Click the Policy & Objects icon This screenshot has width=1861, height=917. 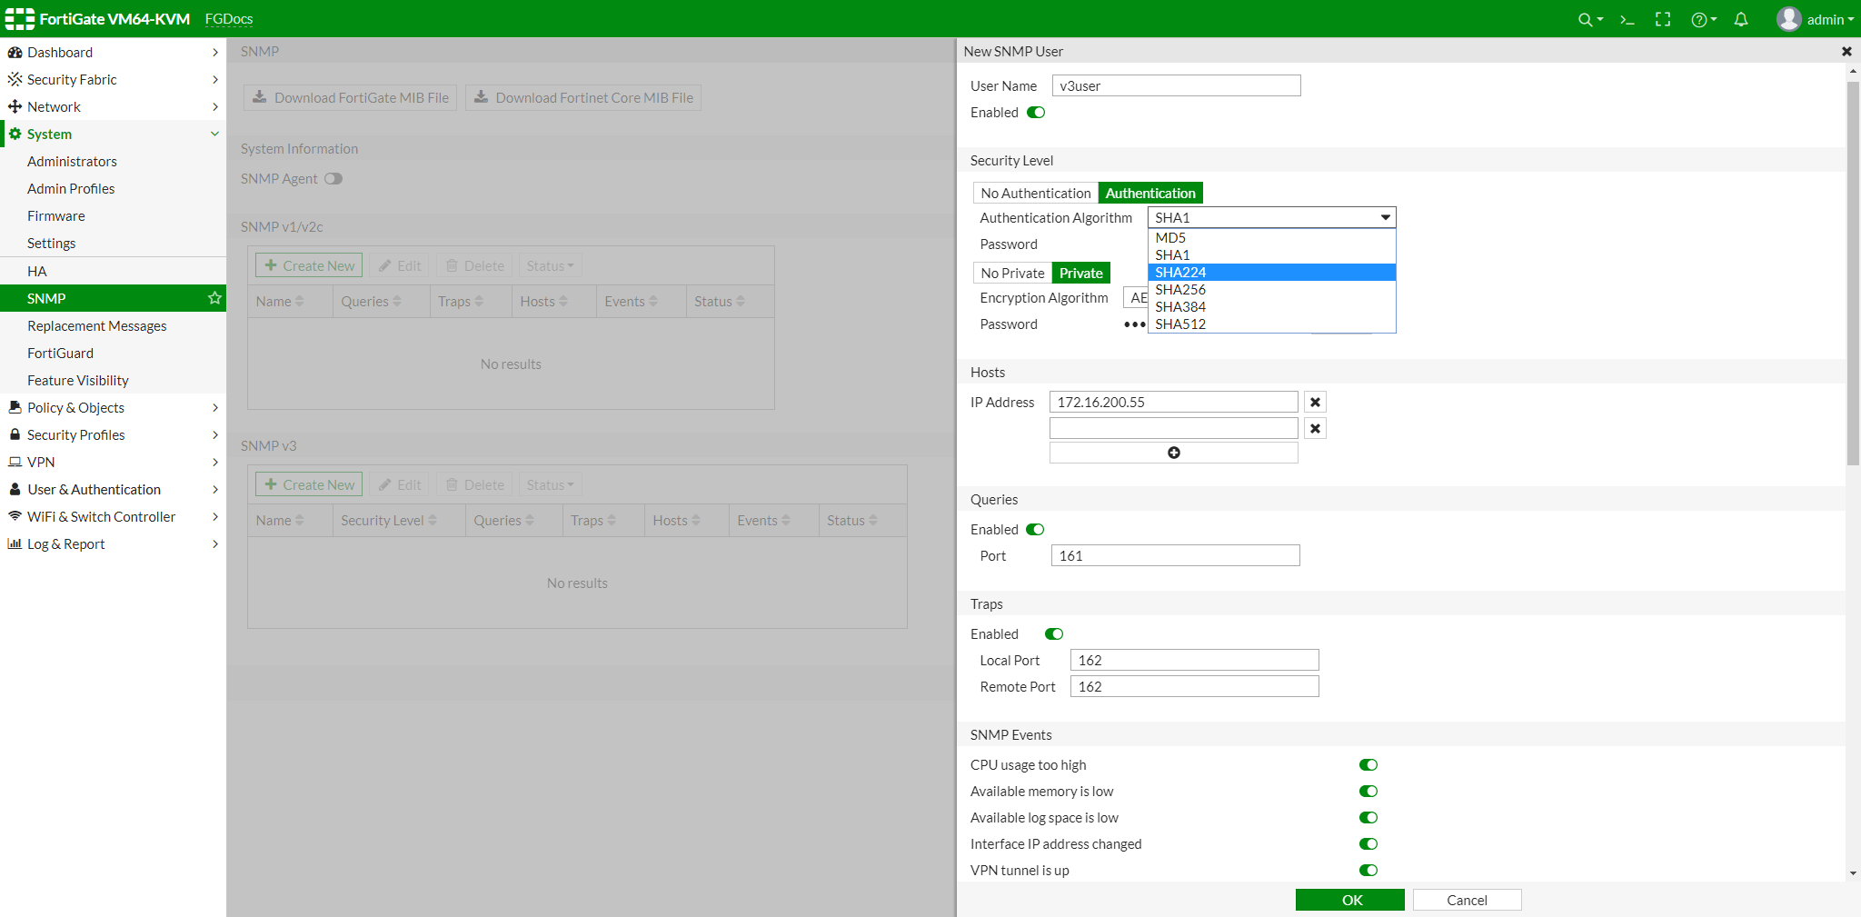[x=15, y=407]
